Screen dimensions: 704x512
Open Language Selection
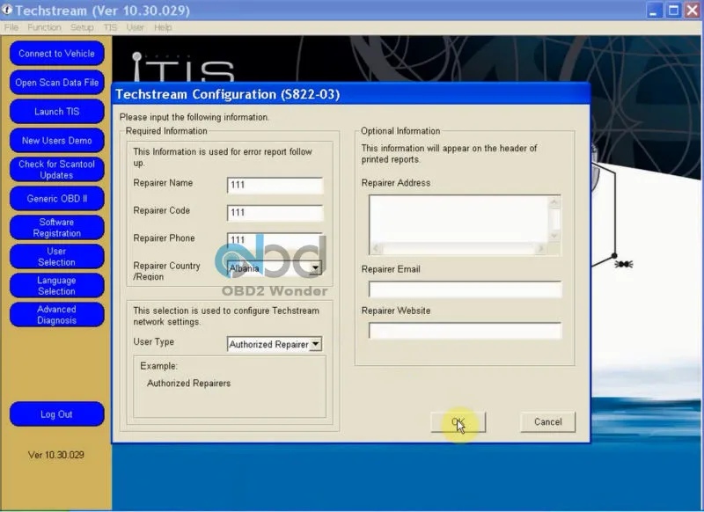click(x=56, y=286)
